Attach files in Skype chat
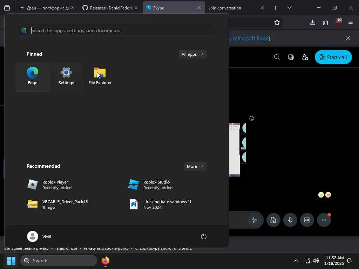Image resolution: width=359 pixels, height=269 pixels. 273,220
